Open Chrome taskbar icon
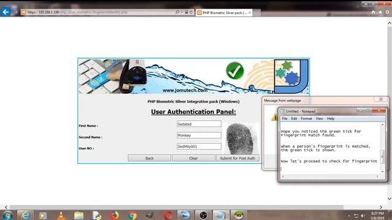Image resolution: width=392 pixels, height=220 pixels. click(132, 215)
